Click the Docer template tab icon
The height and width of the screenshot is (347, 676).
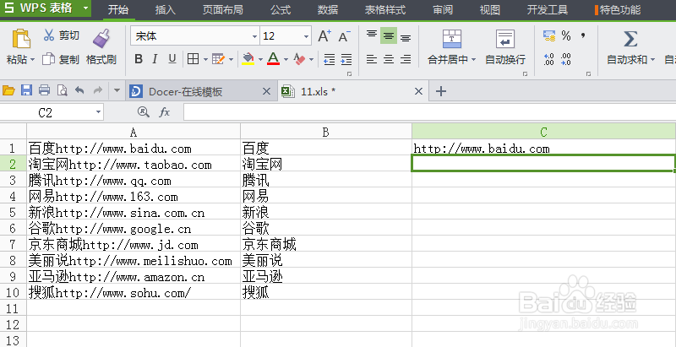[x=136, y=91]
